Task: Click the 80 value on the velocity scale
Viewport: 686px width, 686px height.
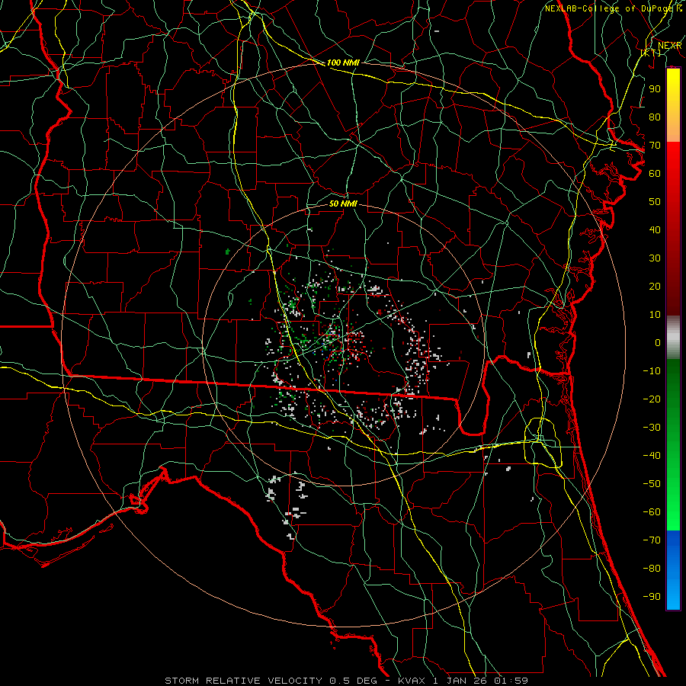Action: [x=655, y=117]
